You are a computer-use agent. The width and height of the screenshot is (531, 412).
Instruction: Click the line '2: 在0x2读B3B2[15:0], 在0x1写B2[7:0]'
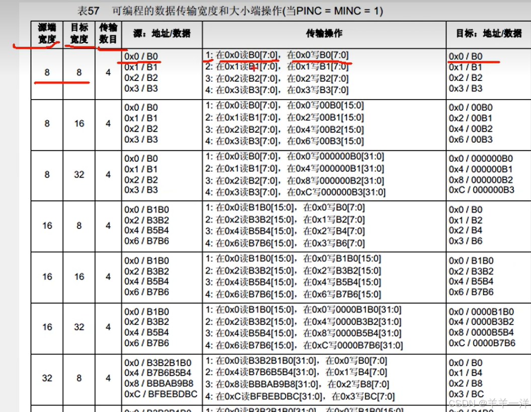coord(285,220)
